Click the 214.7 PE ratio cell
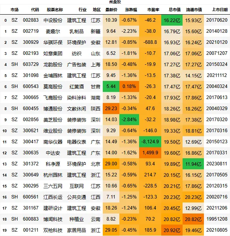The height and width of the screenshot is (236, 230). tap(150, 175)
